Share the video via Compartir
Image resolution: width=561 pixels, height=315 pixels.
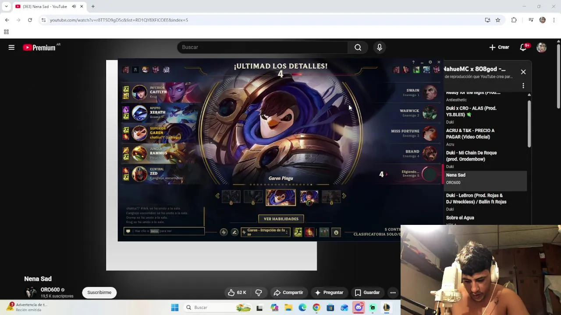pos(288,292)
